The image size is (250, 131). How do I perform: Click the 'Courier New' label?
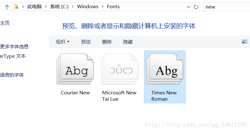pyautogui.click(x=75, y=92)
